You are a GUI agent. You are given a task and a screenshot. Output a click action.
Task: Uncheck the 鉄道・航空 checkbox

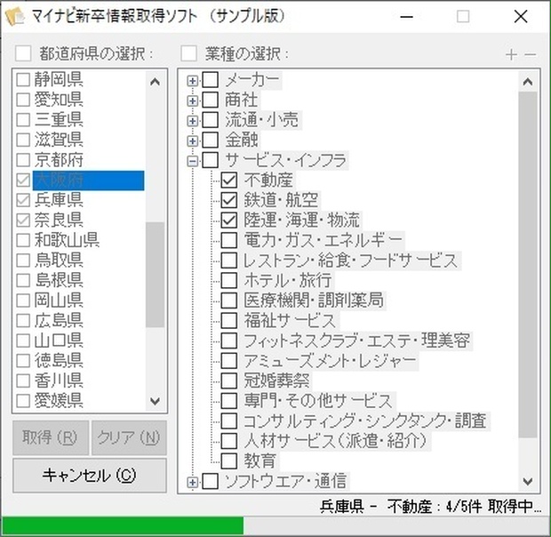(x=228, y=200)
